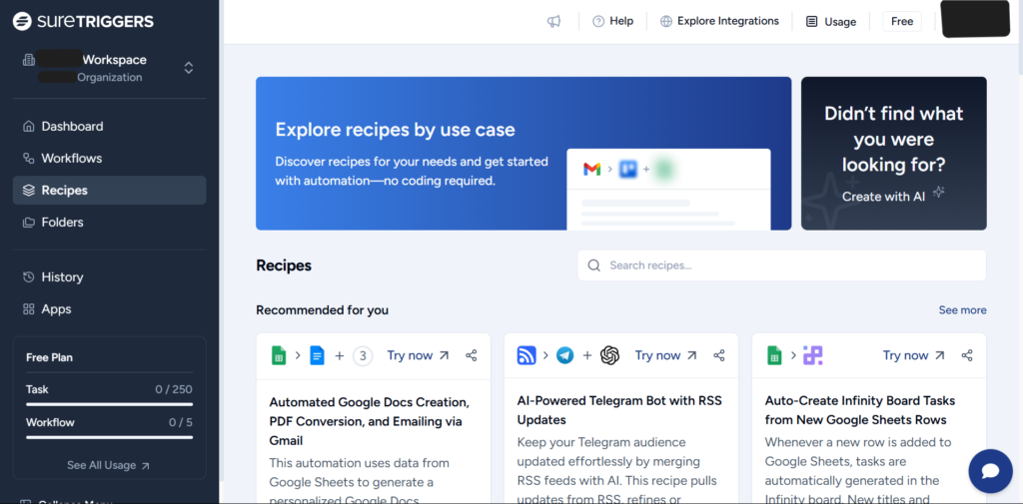
Task: Click Help in top bar
Action: point(612,22)
